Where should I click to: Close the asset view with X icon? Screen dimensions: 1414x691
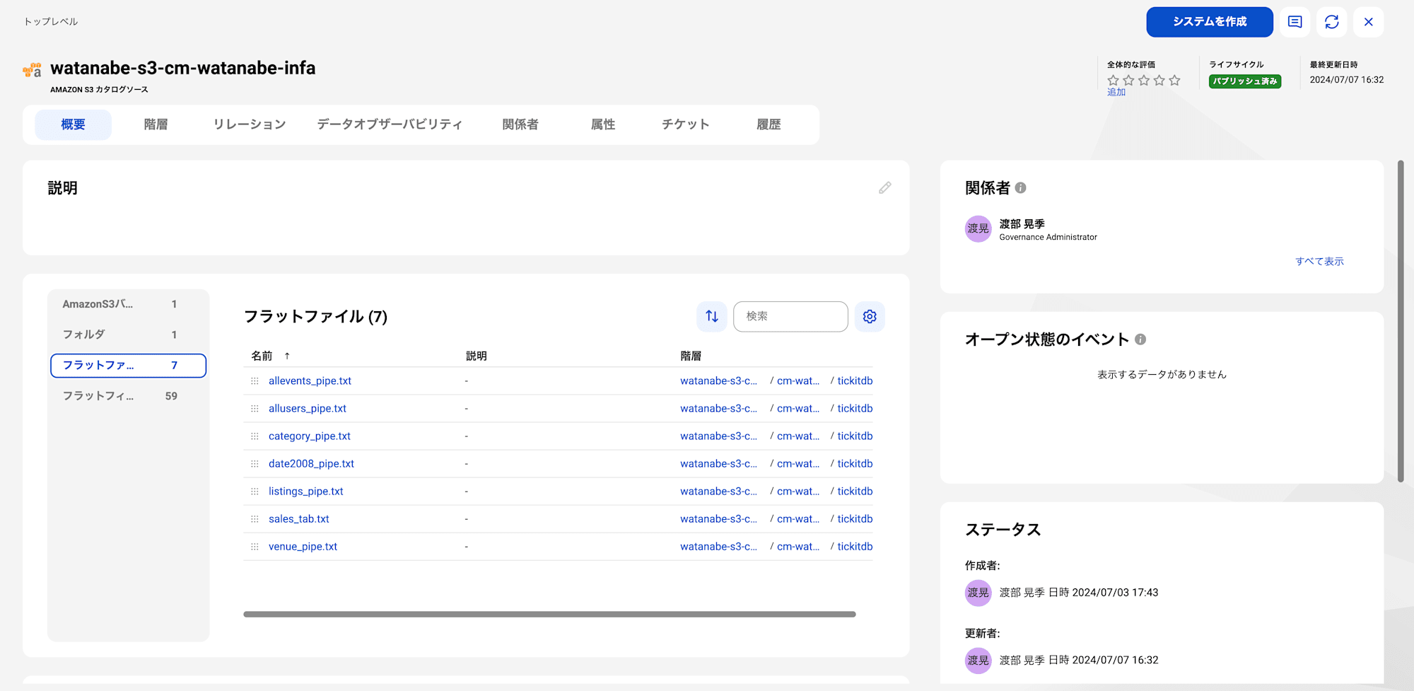1368,22
